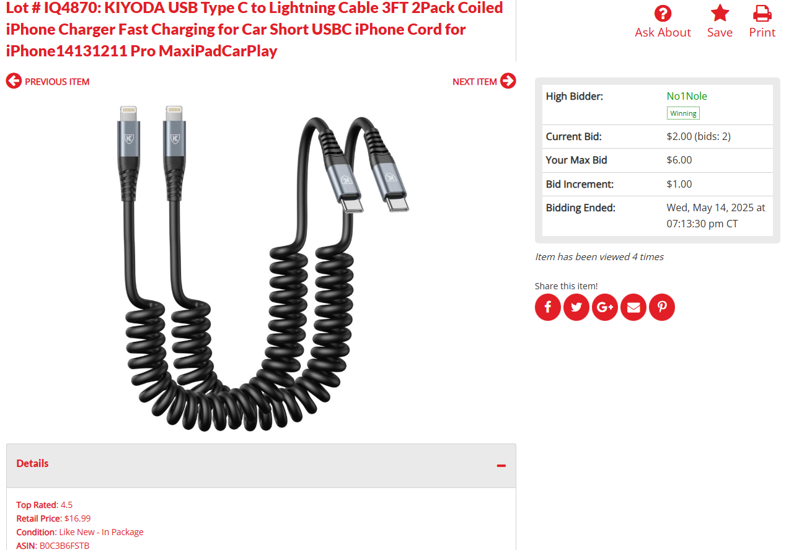The width and height of the screenshot is (794, 550).
Task: Share item on Google Plus
Action: pyautogui.click(x=605, y=307)
